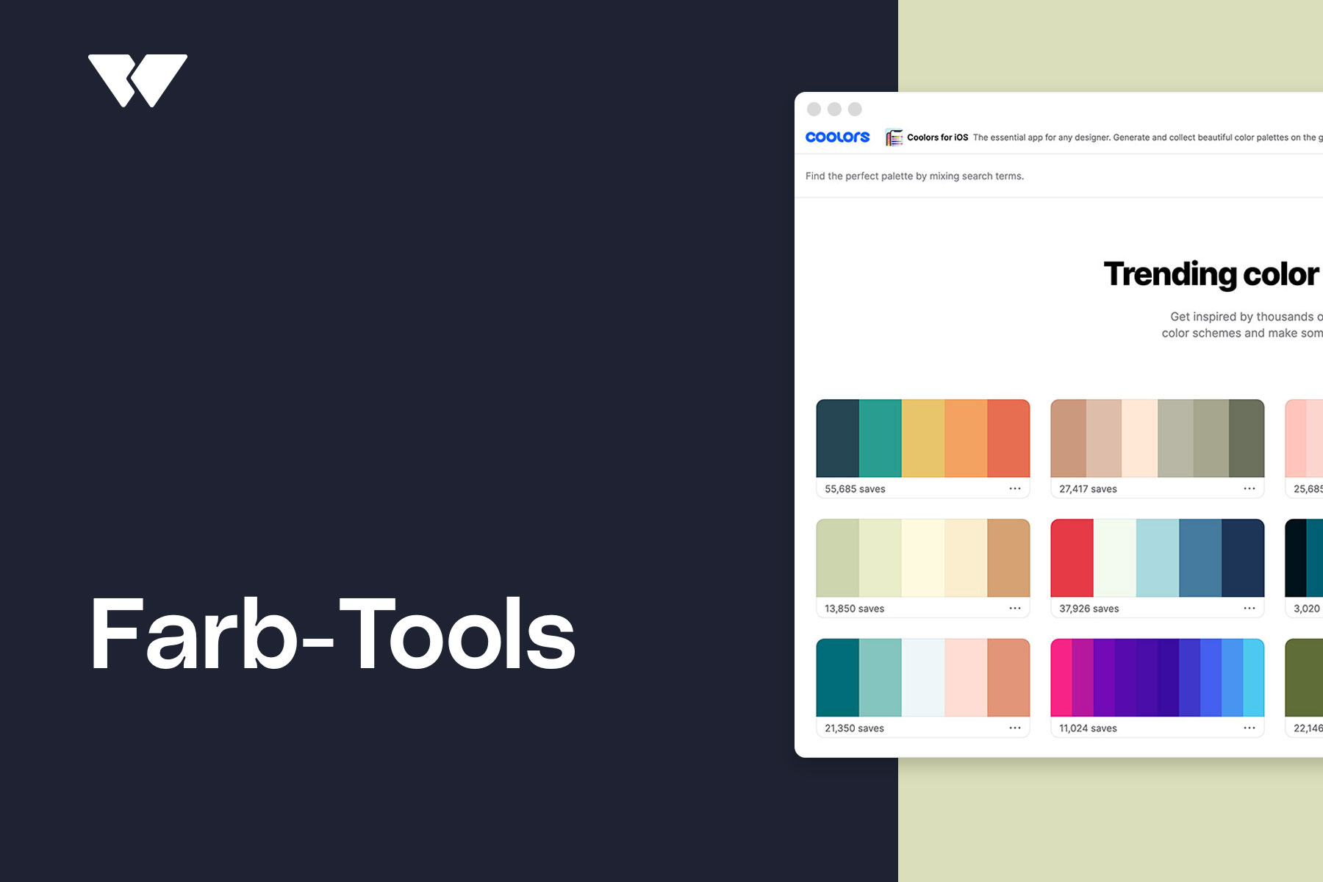Open options menu for 27,417 saves palette
Image resolution: width=1323 pixels, height=882 pixels.
click(x=1249, y=489)
